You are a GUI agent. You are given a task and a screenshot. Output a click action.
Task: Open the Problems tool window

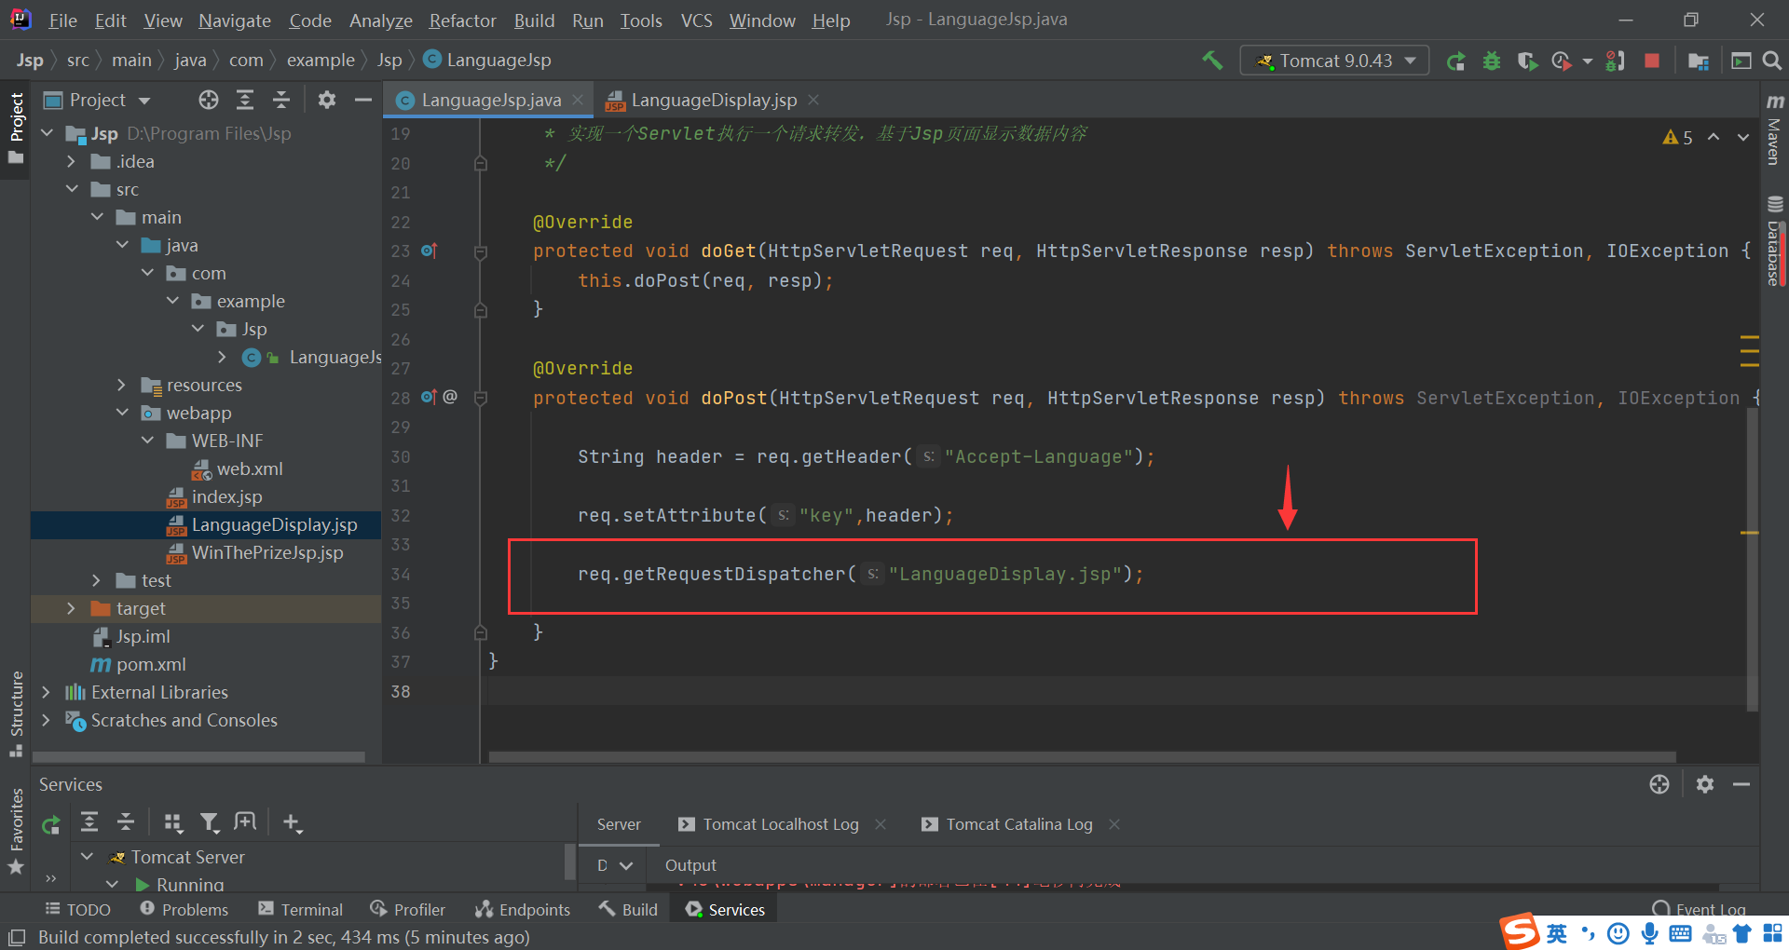(184, 910)
